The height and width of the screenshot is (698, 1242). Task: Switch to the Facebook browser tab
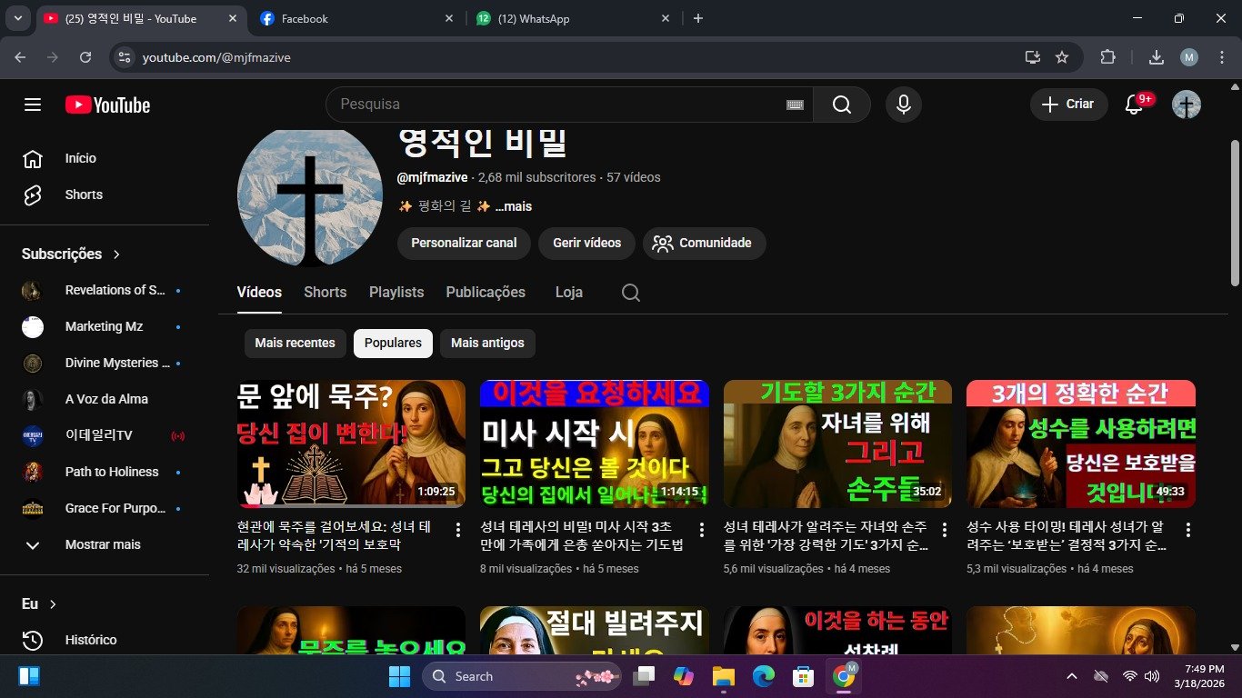point(355,18)
